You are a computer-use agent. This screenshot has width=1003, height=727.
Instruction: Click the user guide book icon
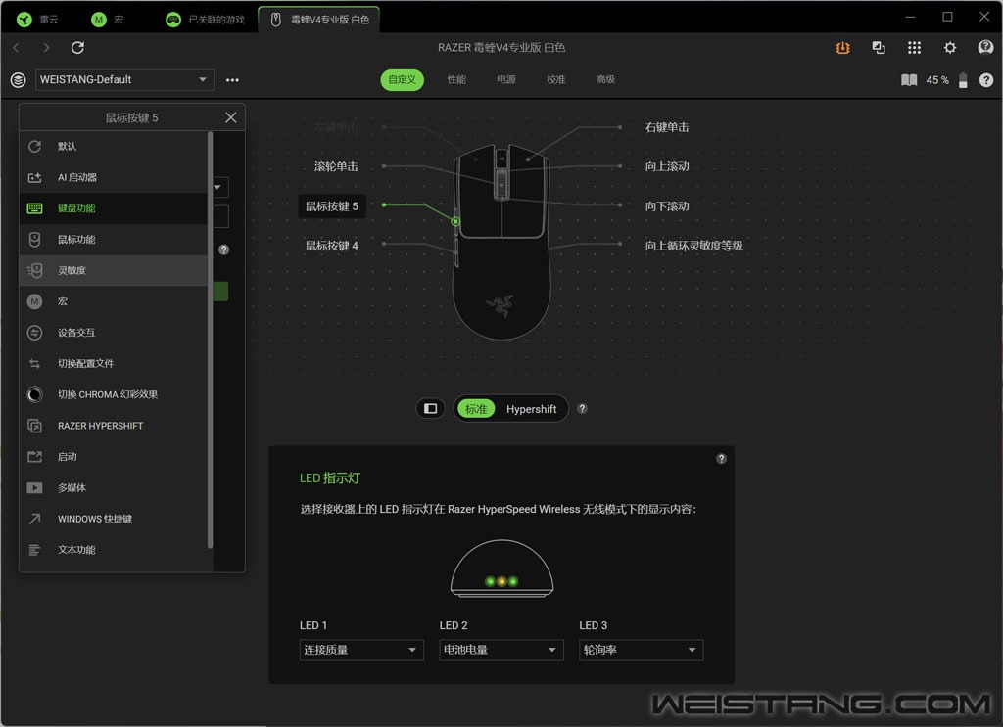click(909, 80)
